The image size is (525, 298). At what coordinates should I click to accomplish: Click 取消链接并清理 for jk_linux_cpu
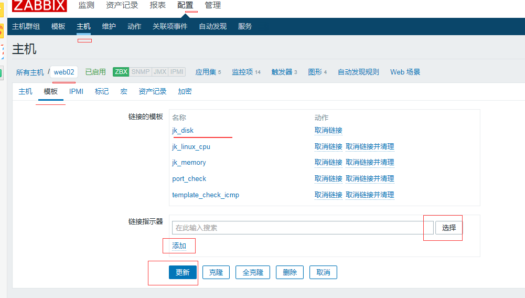point(370,147)
